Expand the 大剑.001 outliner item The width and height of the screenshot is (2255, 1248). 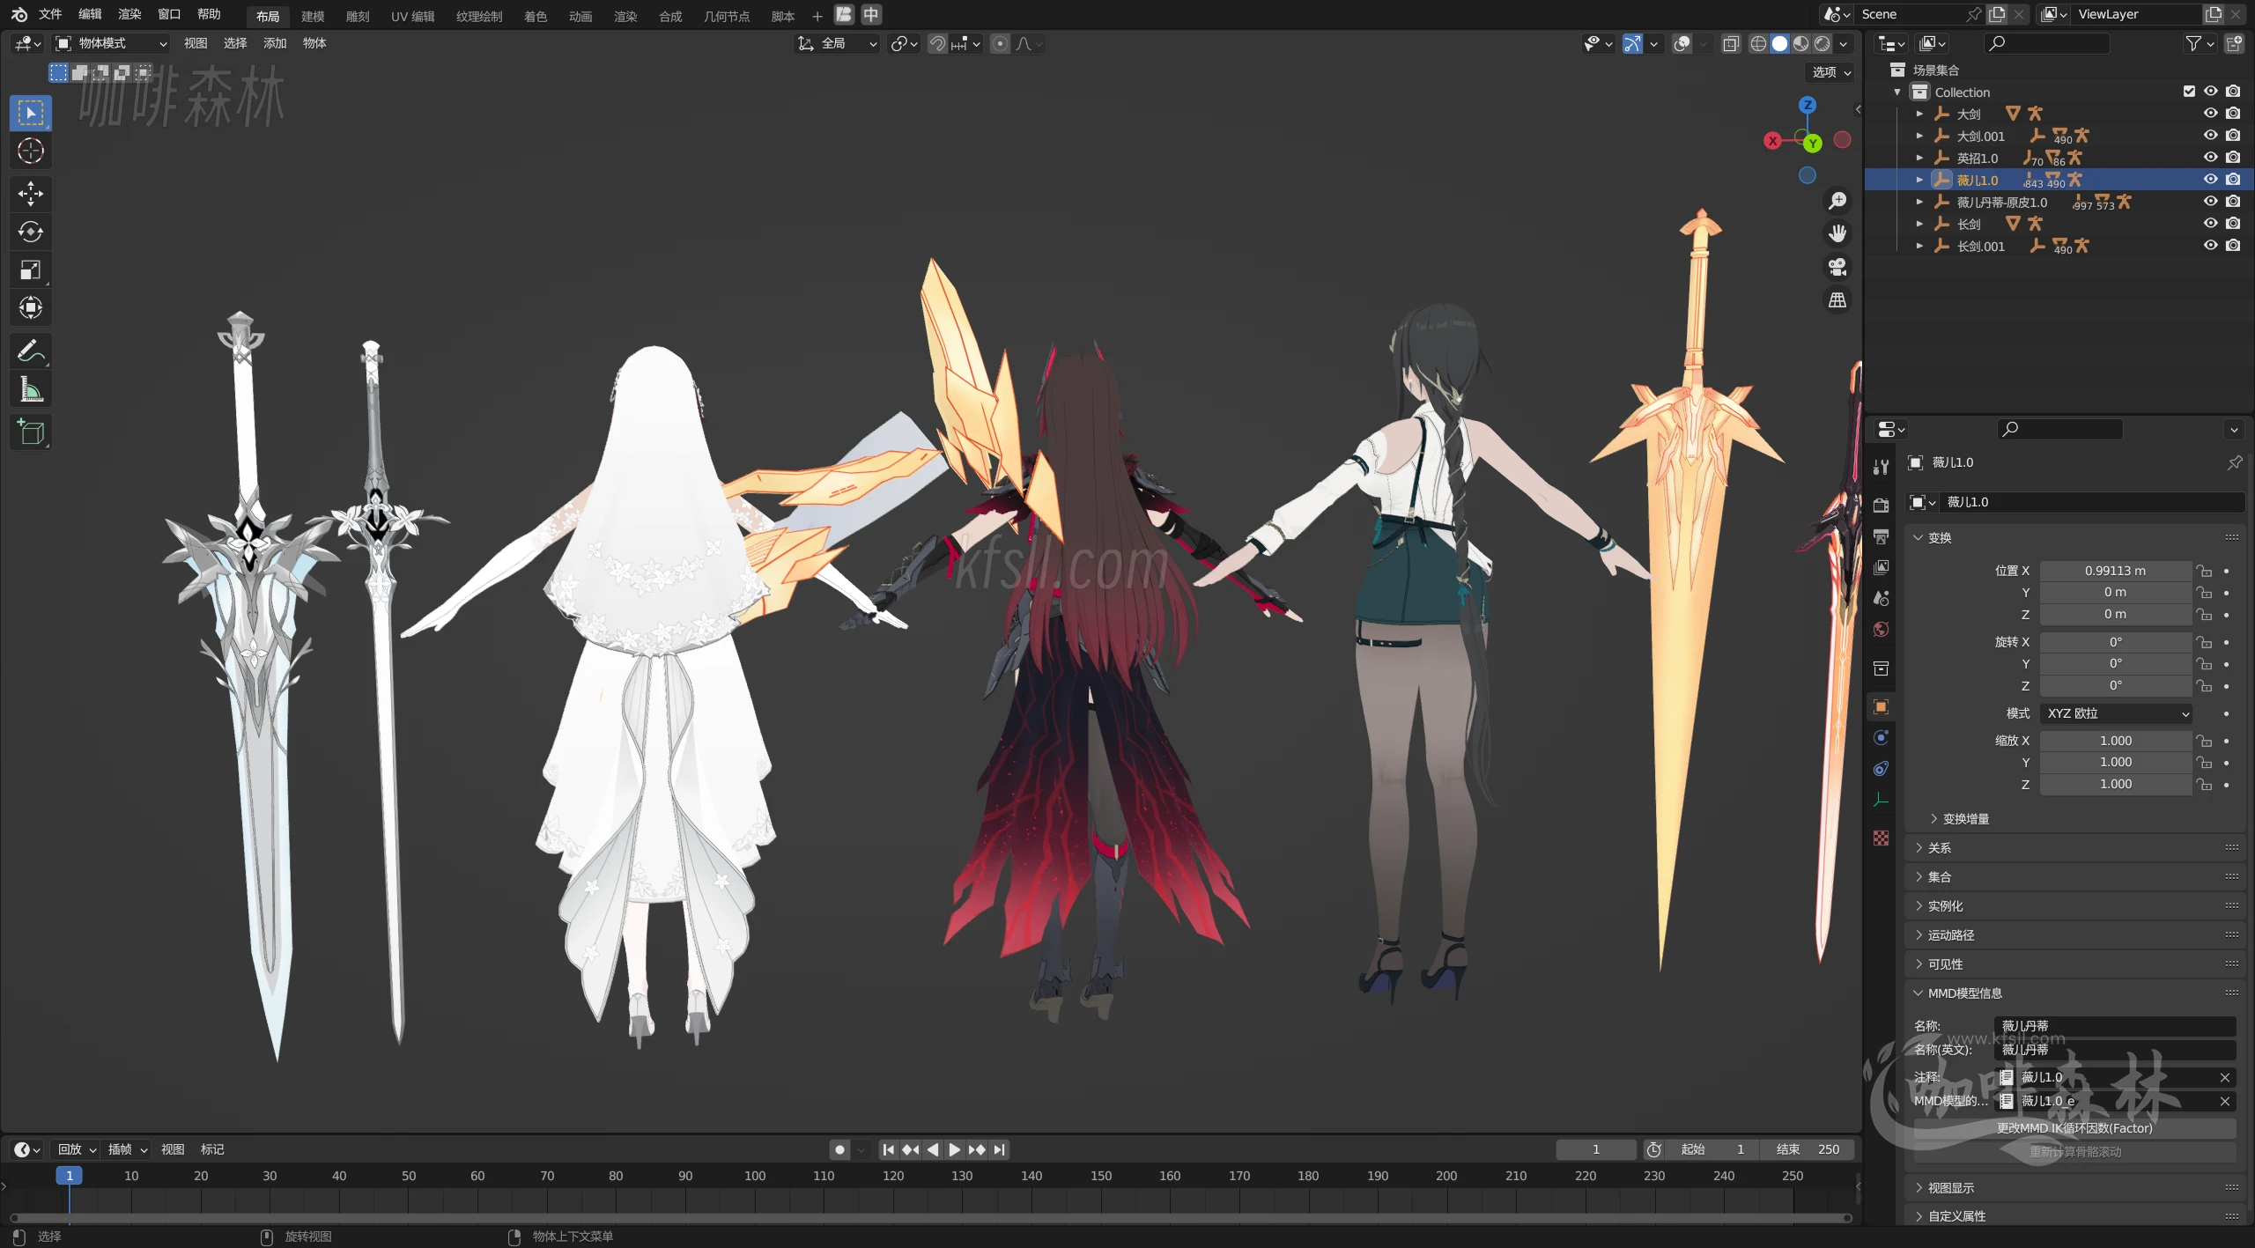[x=1919, y=136]
